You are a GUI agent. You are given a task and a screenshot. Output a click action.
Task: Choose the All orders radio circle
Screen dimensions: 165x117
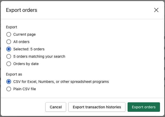(9, 42)
